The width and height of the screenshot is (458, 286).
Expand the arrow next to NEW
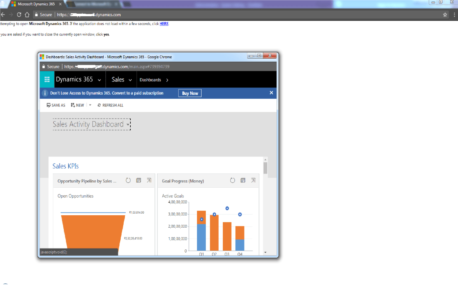click(x=90, y=105)
